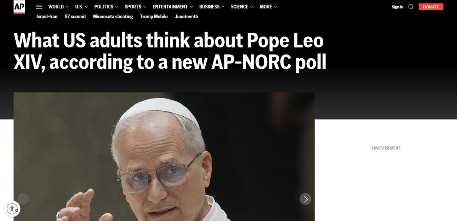
Task: Open the Israel-Iran topic link
Action: 47,17
